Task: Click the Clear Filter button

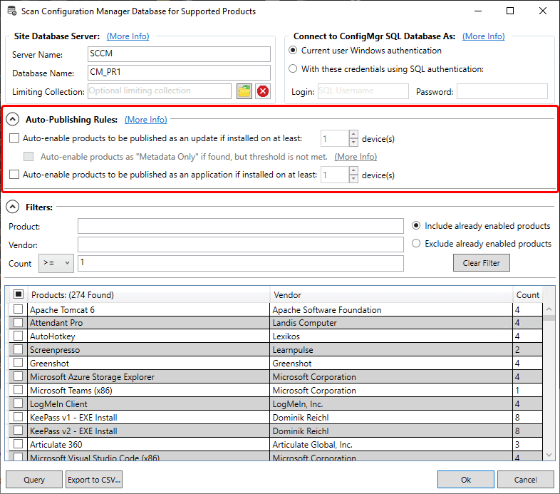Action: (x=482, y=263)
